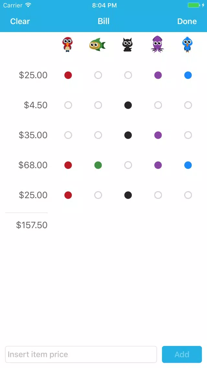Tap the green fish avatar
The image size is (207, 368).
coord(98,45)
